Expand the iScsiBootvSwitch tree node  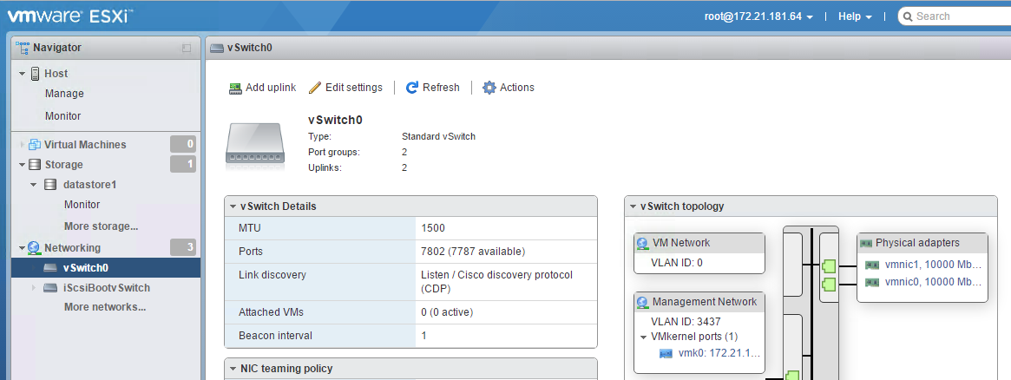pyautogui.click(x=34, y=288)
